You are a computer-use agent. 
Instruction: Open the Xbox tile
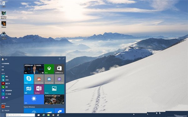tap(49, 69)
